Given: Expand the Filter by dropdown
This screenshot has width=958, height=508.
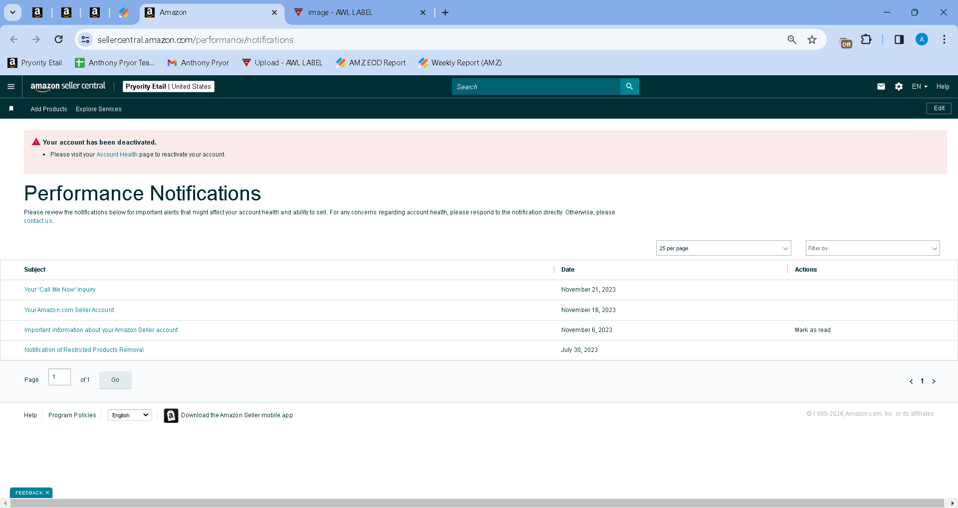Looking at the screenshot, I should pyautogui.click(x=873, y=248).
